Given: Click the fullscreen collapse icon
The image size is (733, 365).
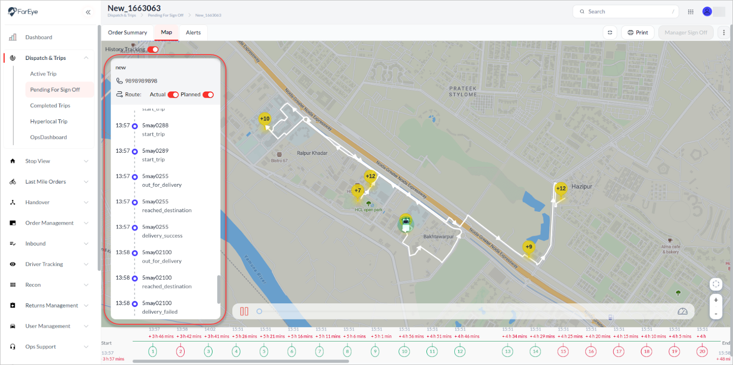Looking at the screenshot, I should click(610, 33).
